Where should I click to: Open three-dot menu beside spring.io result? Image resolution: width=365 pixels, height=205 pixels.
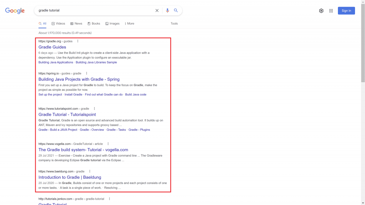pos(86,73)
